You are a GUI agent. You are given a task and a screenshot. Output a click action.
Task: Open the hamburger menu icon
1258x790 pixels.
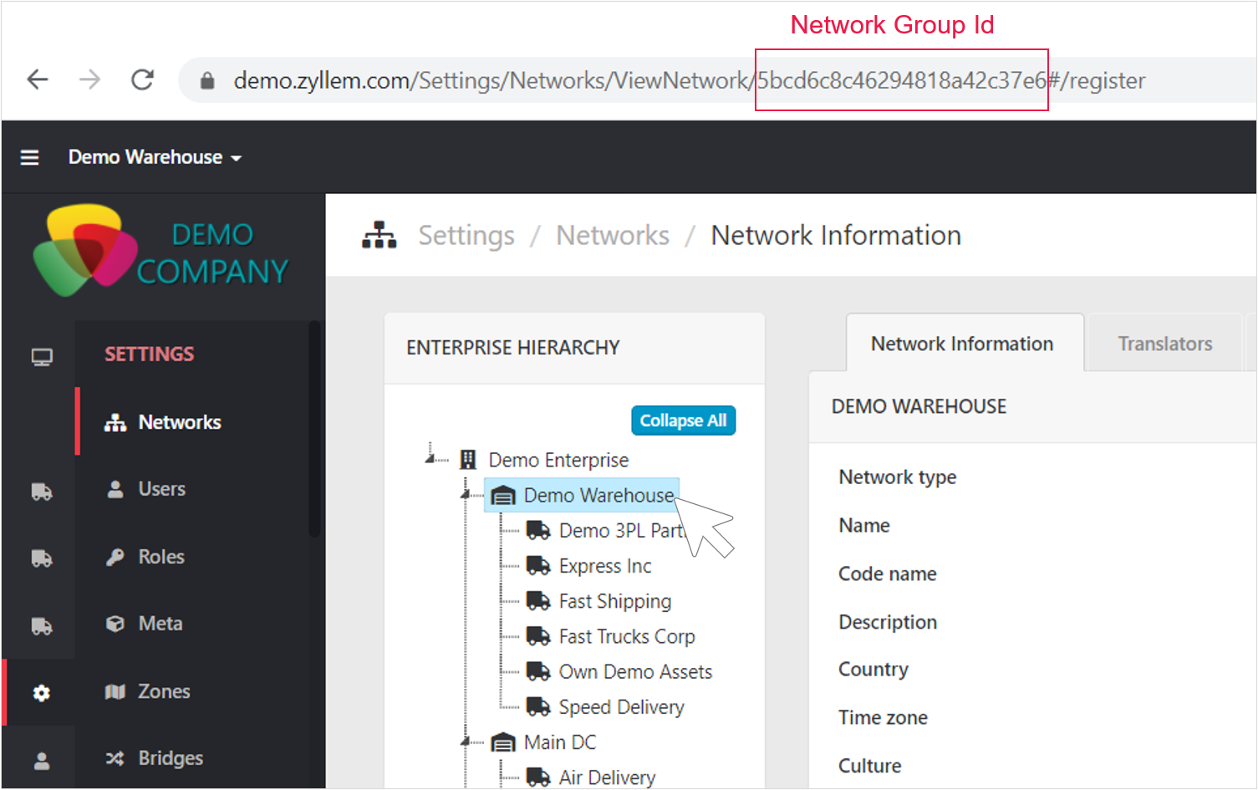click(29, 157)
